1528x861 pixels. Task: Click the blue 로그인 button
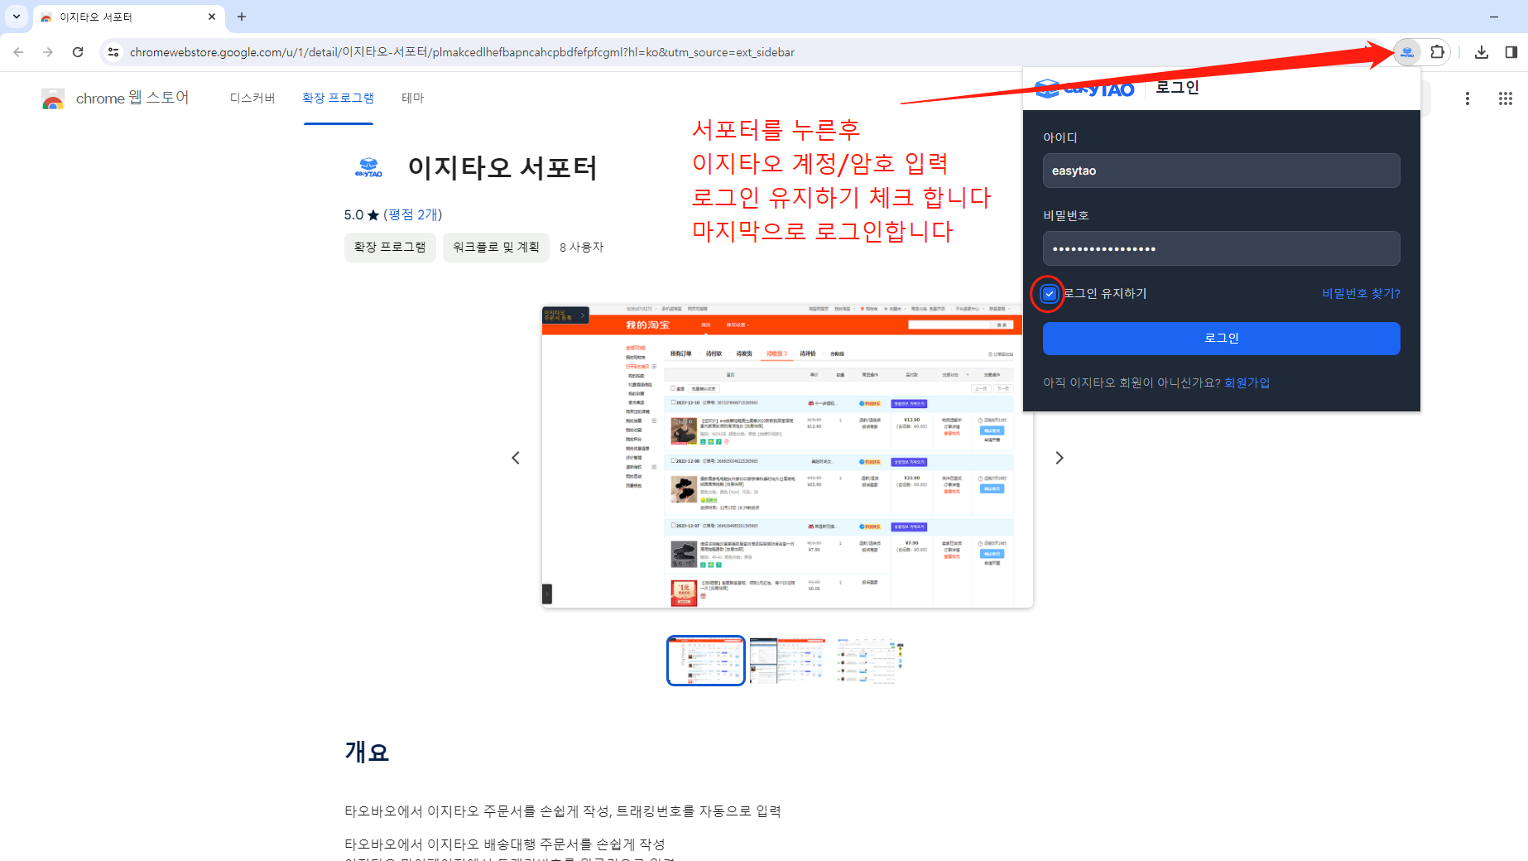1222,339
